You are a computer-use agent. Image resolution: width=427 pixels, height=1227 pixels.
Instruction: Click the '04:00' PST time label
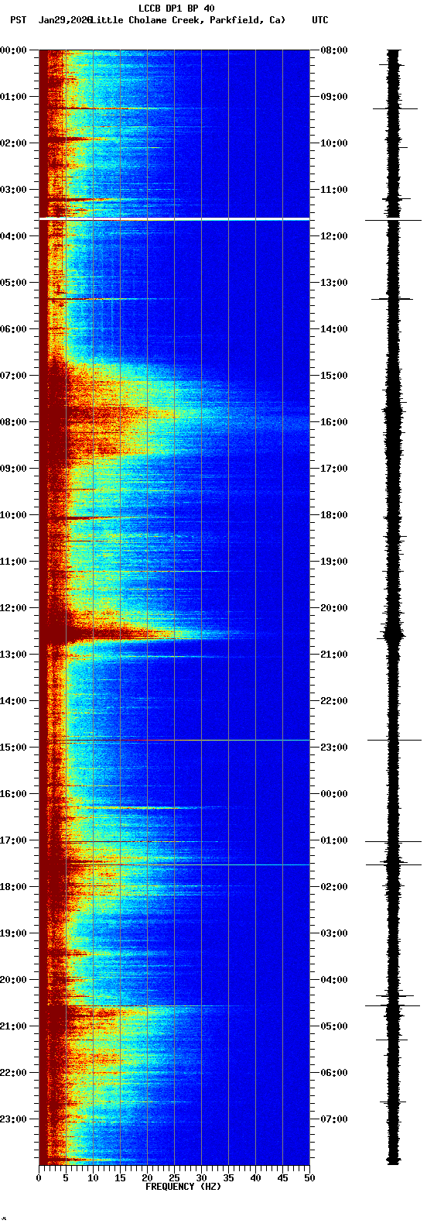pyautogui.click(x=13, y=236)
